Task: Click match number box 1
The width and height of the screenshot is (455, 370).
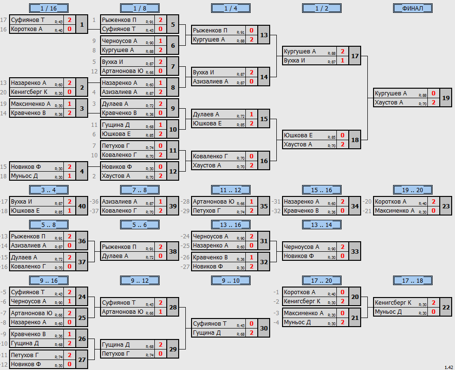Action: [x=82, y=24]
